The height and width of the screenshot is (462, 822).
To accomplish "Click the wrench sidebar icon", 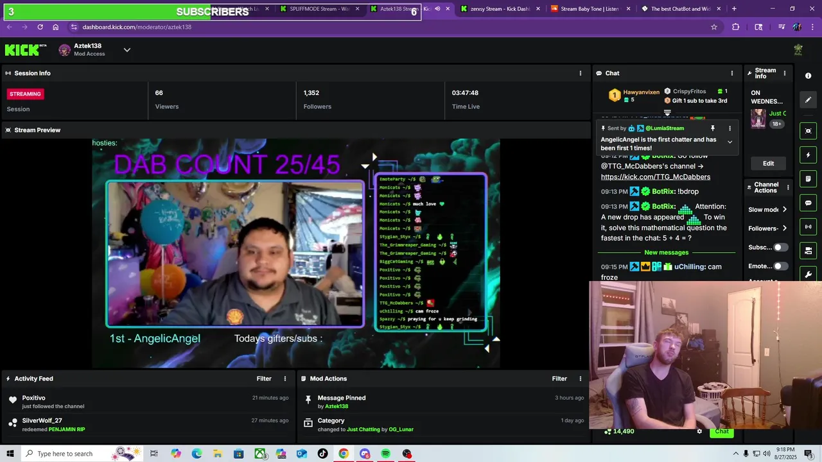I will [809, 274].
